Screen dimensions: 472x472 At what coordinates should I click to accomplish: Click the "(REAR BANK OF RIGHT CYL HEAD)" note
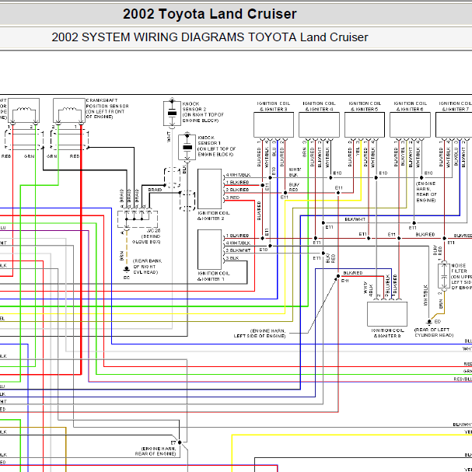[x=147, y=267]
